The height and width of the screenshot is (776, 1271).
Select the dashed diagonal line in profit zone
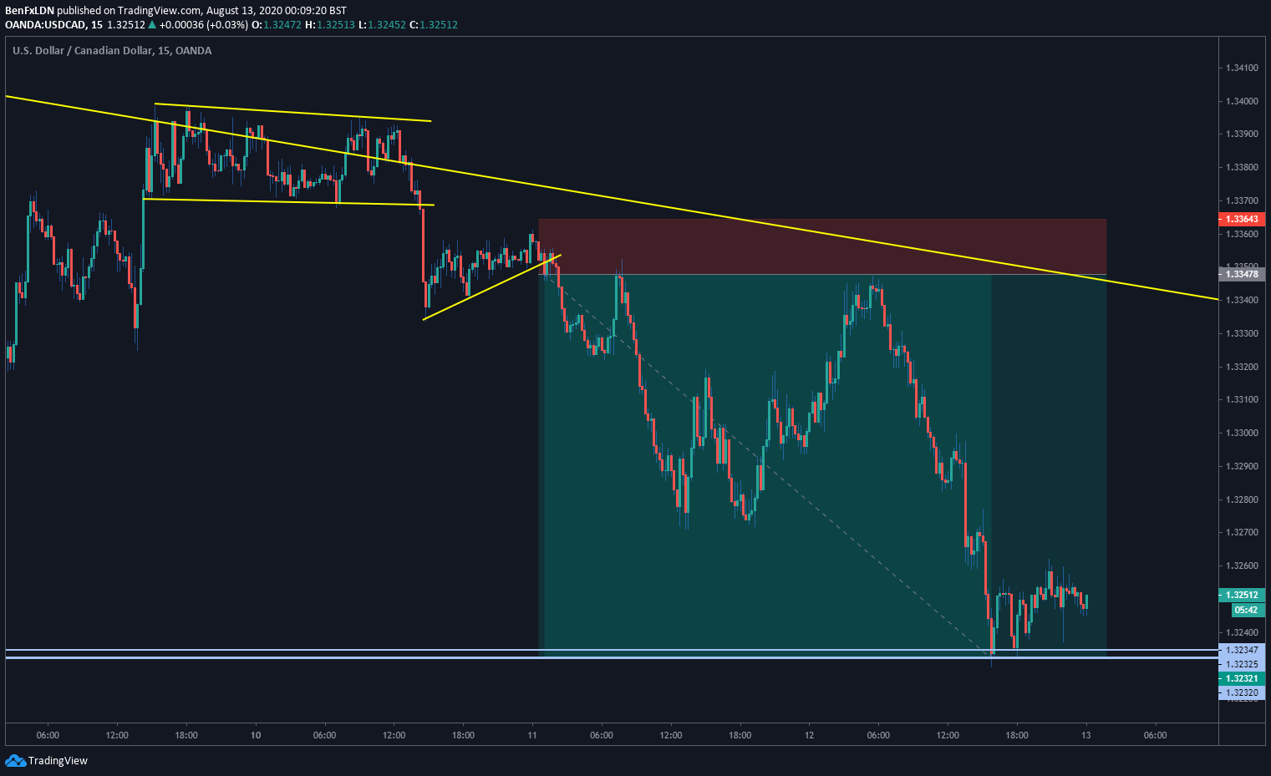[769, 464]
